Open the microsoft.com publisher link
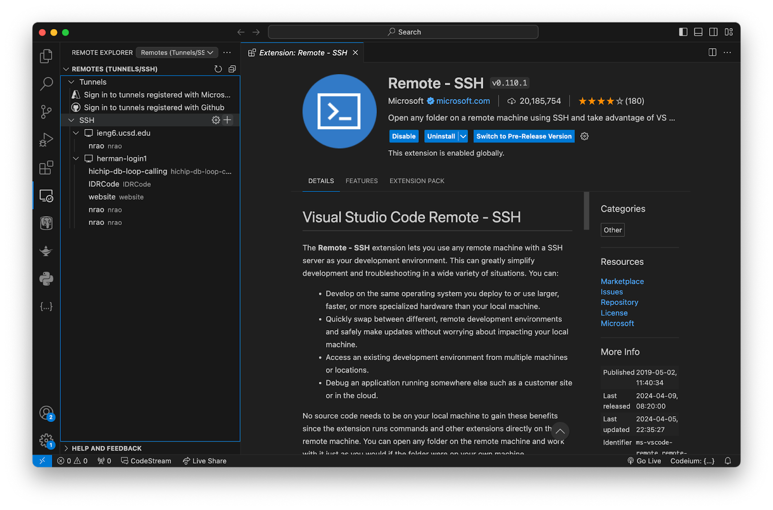This screenshot has width=773, height=510. pyautogui.click(x=463, y=101)
